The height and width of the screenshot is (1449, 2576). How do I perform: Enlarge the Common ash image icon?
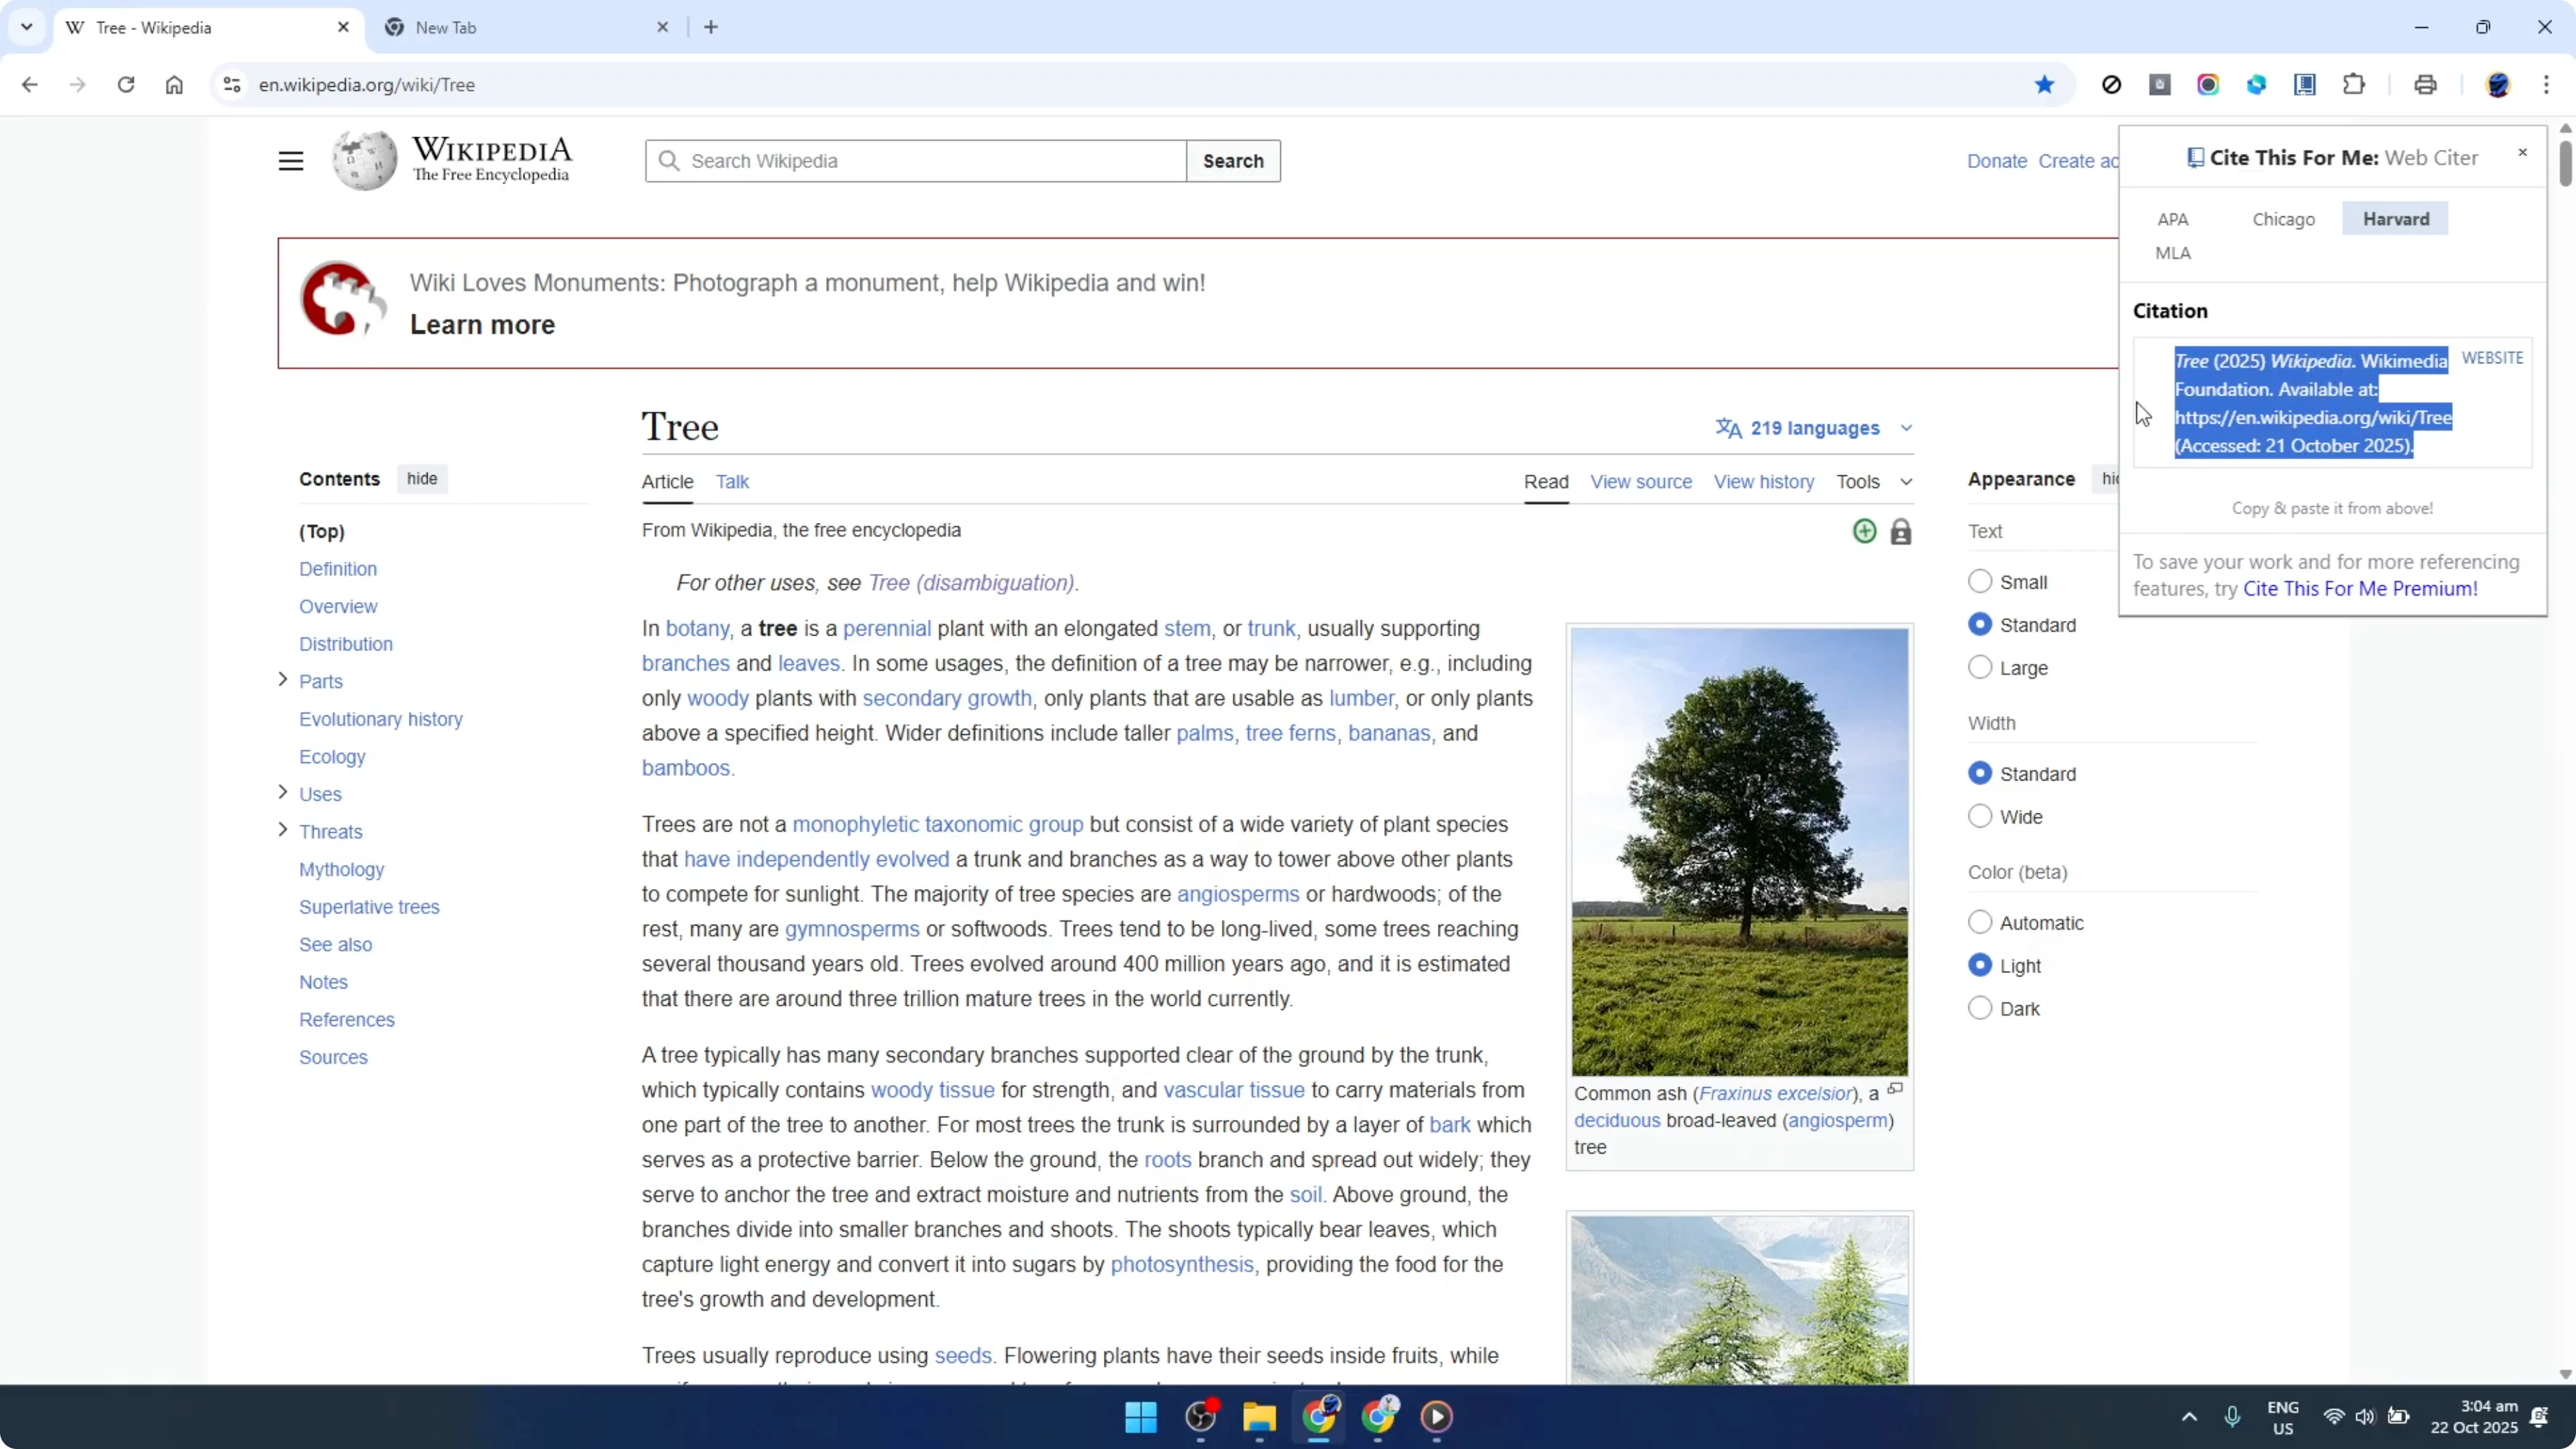click(x=1895, y=1089)
